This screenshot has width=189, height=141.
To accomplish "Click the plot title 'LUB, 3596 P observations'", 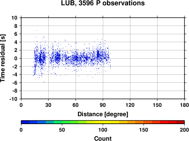I will tap(103, 3).
